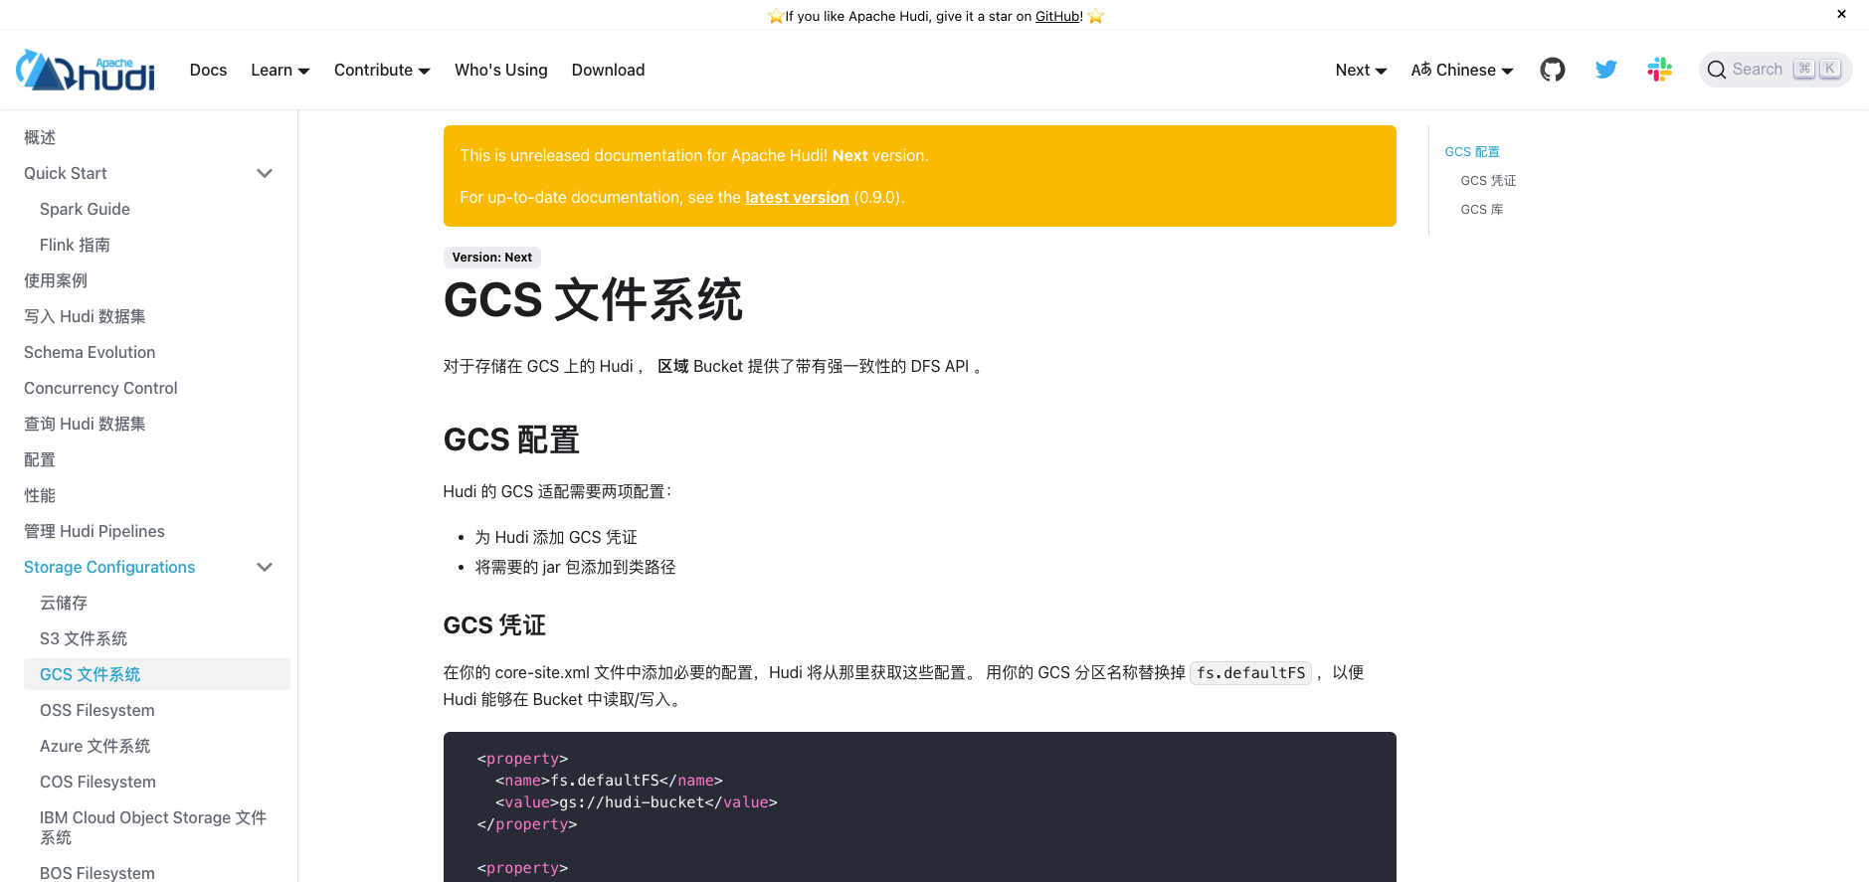Open 管理 Hudi Pipelines page

click(x=94, y=531)
